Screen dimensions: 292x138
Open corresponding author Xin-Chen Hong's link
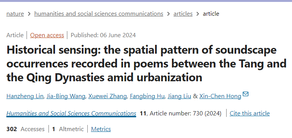[220, 96]
